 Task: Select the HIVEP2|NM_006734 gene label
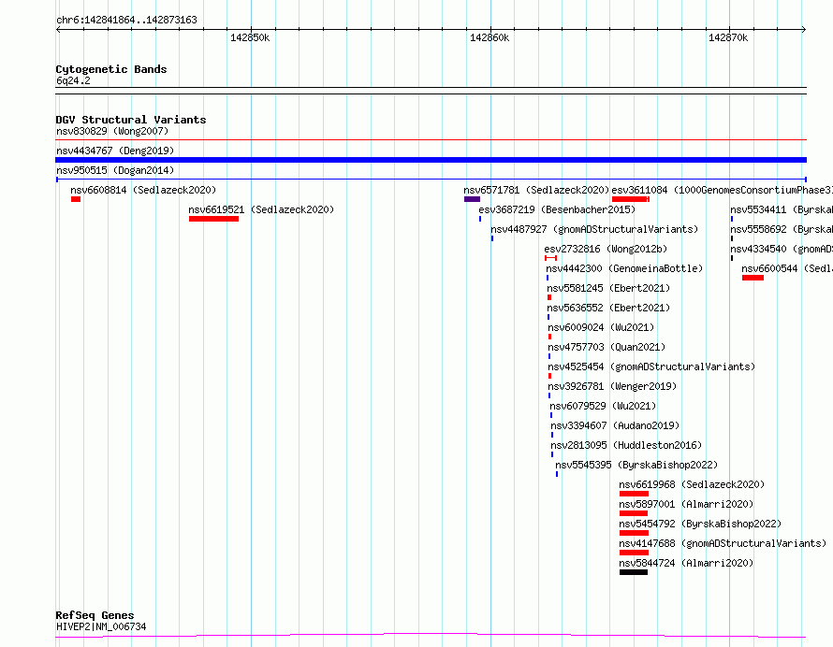tap(100, 626)
